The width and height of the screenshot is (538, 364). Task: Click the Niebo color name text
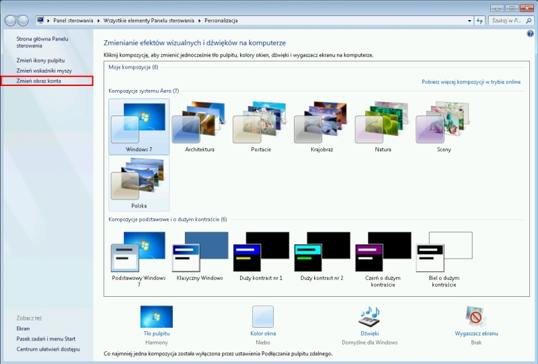pos(263,343)
